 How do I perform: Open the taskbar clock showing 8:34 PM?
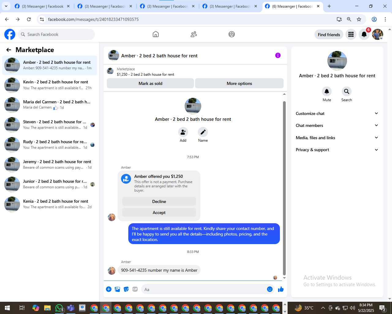[366, 308]
